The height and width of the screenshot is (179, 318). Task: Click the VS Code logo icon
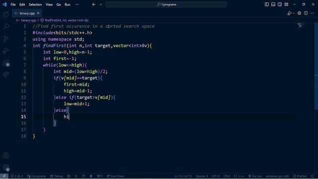tap(4, 4)
